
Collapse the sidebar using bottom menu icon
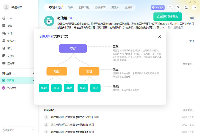coord(33,130)
